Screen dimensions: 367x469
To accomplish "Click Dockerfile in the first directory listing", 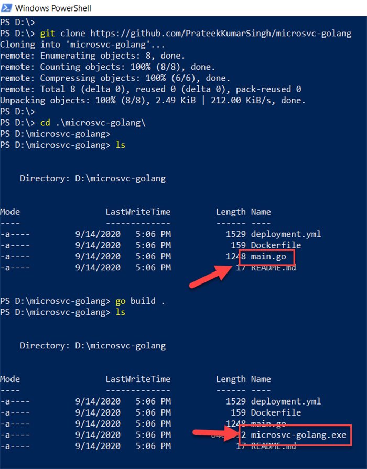I will (275, 245).
